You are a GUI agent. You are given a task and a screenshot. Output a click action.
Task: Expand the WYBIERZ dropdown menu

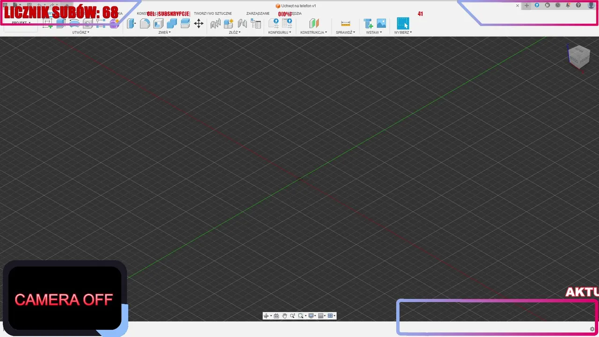pos(403,32)
